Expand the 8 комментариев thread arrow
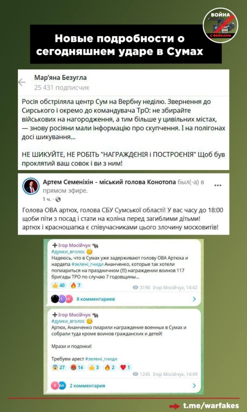Image resolution: width=247 pixels, height=412 pixels. [x=194, y=299]
